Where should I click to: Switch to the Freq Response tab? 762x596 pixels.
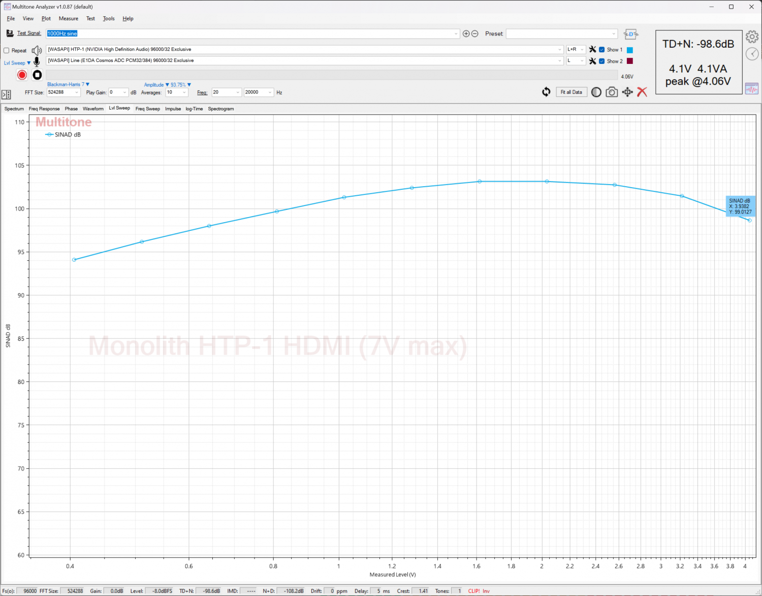44,109
